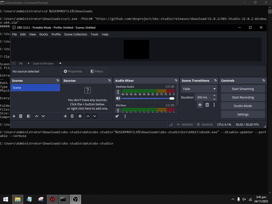Open transition properties three-dot menu

(214, 105)
